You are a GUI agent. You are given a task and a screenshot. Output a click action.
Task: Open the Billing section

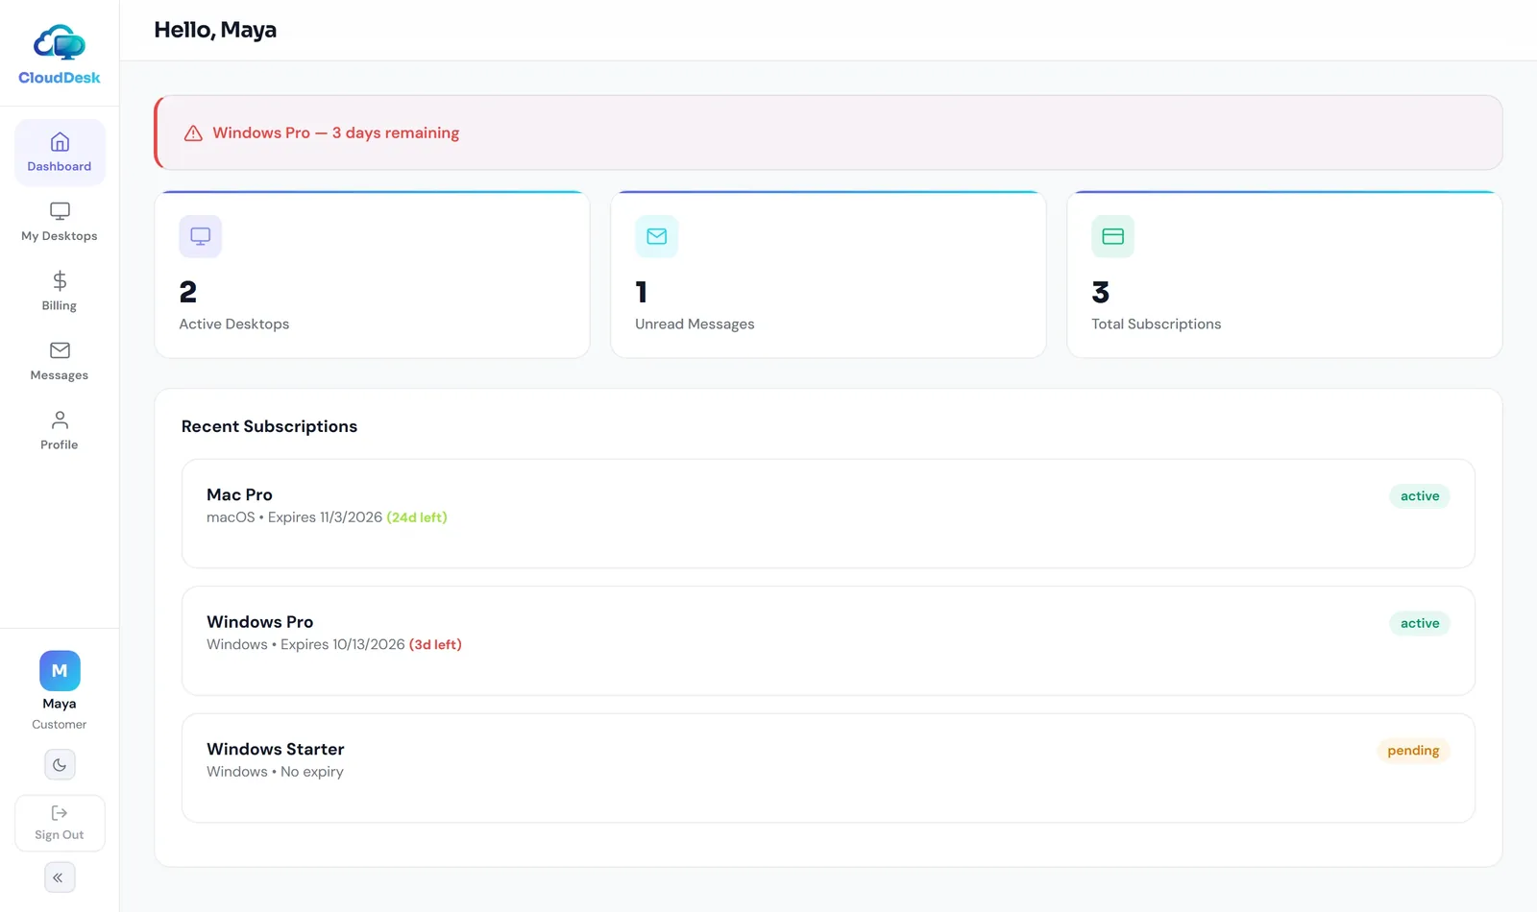[60, 292]
